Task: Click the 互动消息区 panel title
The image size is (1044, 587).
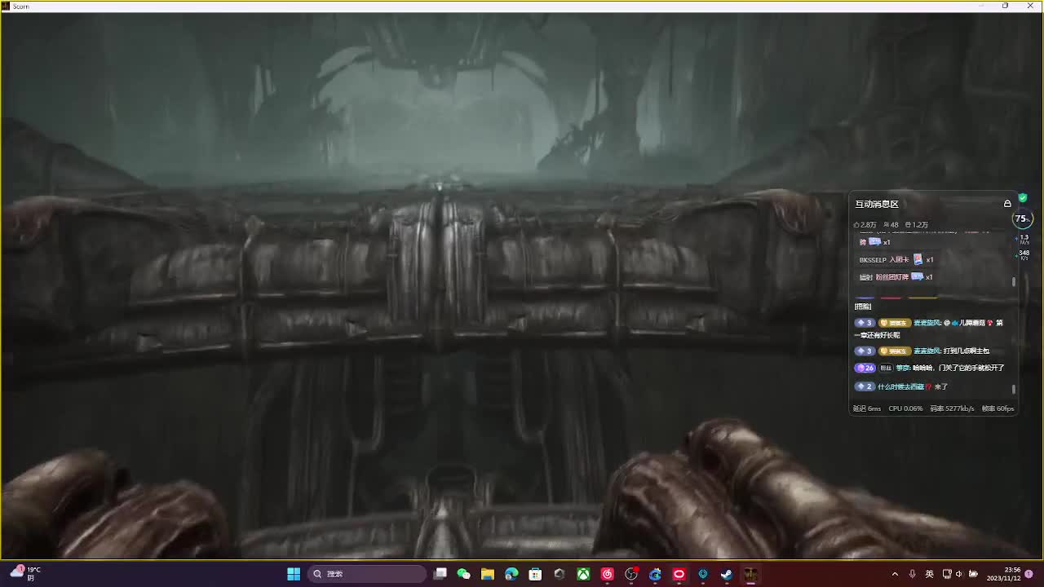Action: (877, 204)
